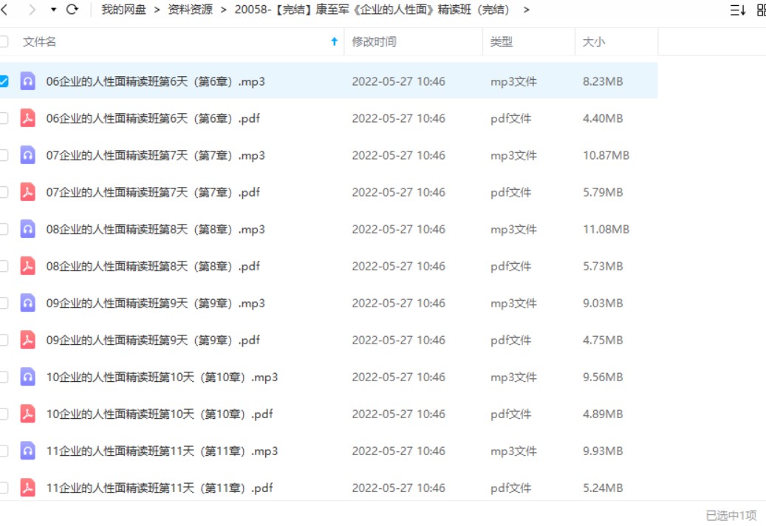This screenshot has height=526, width=766.
Task: Open 我的网盘 in the breadcrumb
Action: coord(123,10)
